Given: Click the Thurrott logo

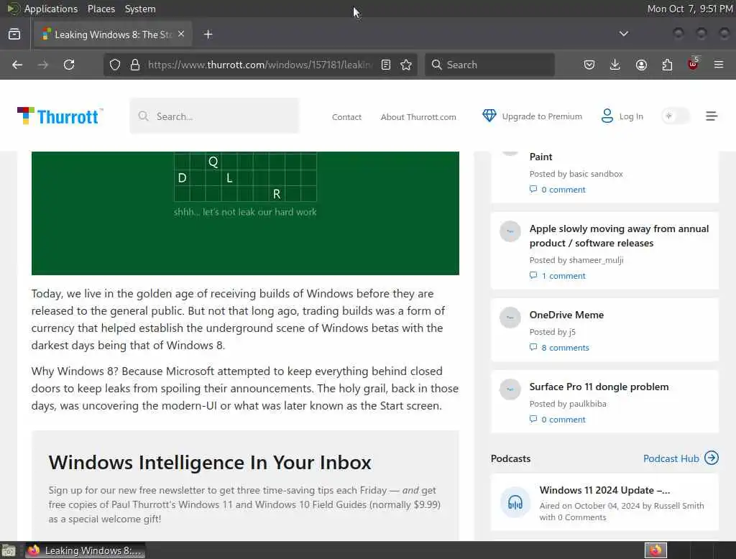Looking at the screenshot, I should pyautogui.click(x=60, y=116).
